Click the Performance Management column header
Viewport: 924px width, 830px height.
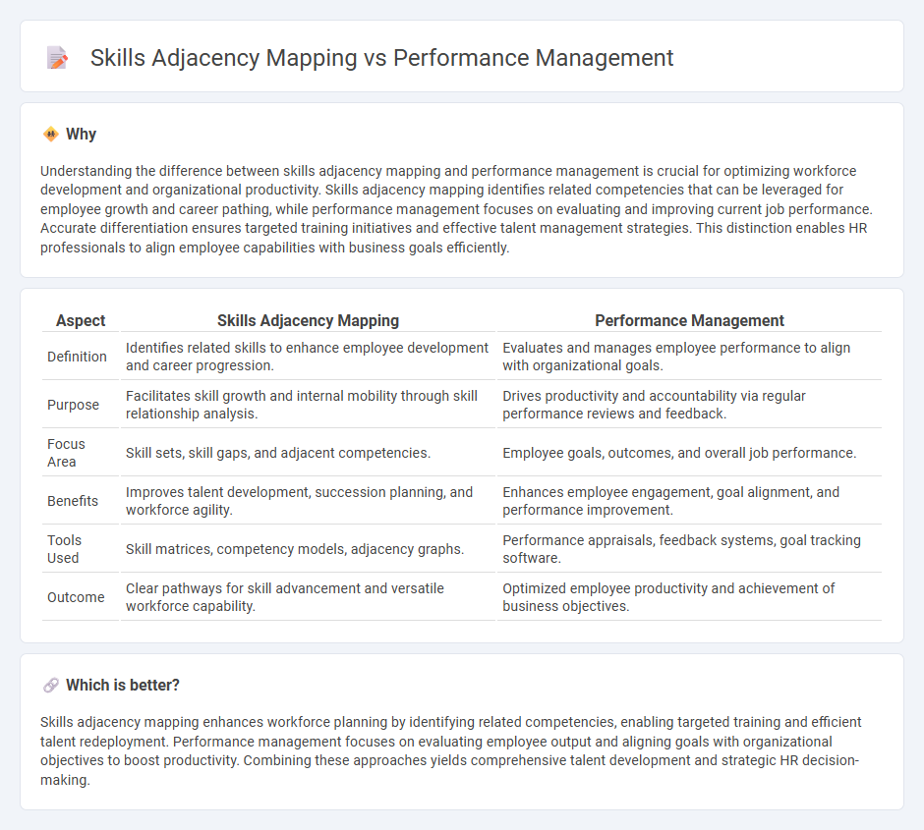pyautogui.click(x=689, y=320)
